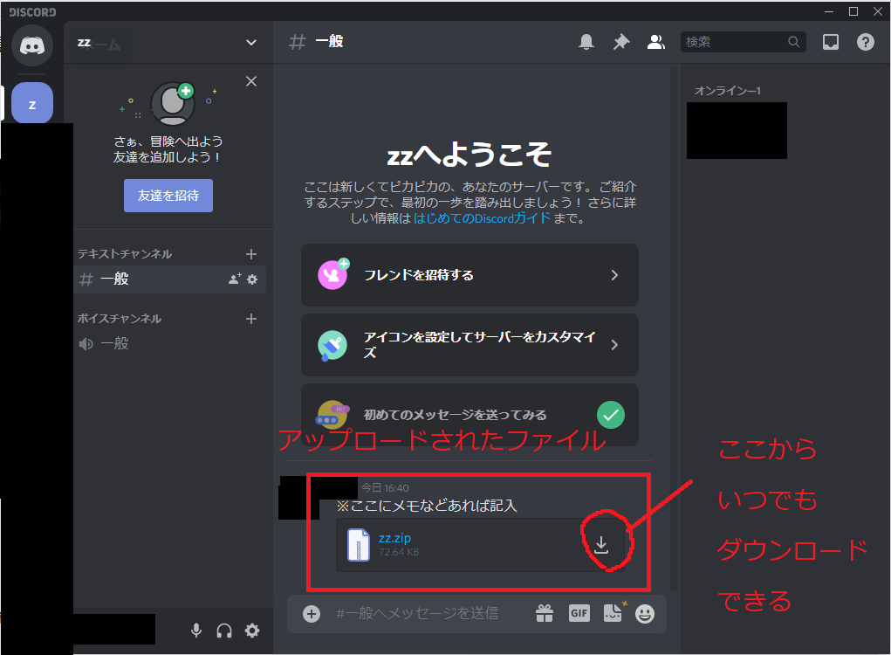The height and width of the screenshot is (655, 891).
Task: Collapse the テキストチャンネル category
Action: (x=125, y=254)
